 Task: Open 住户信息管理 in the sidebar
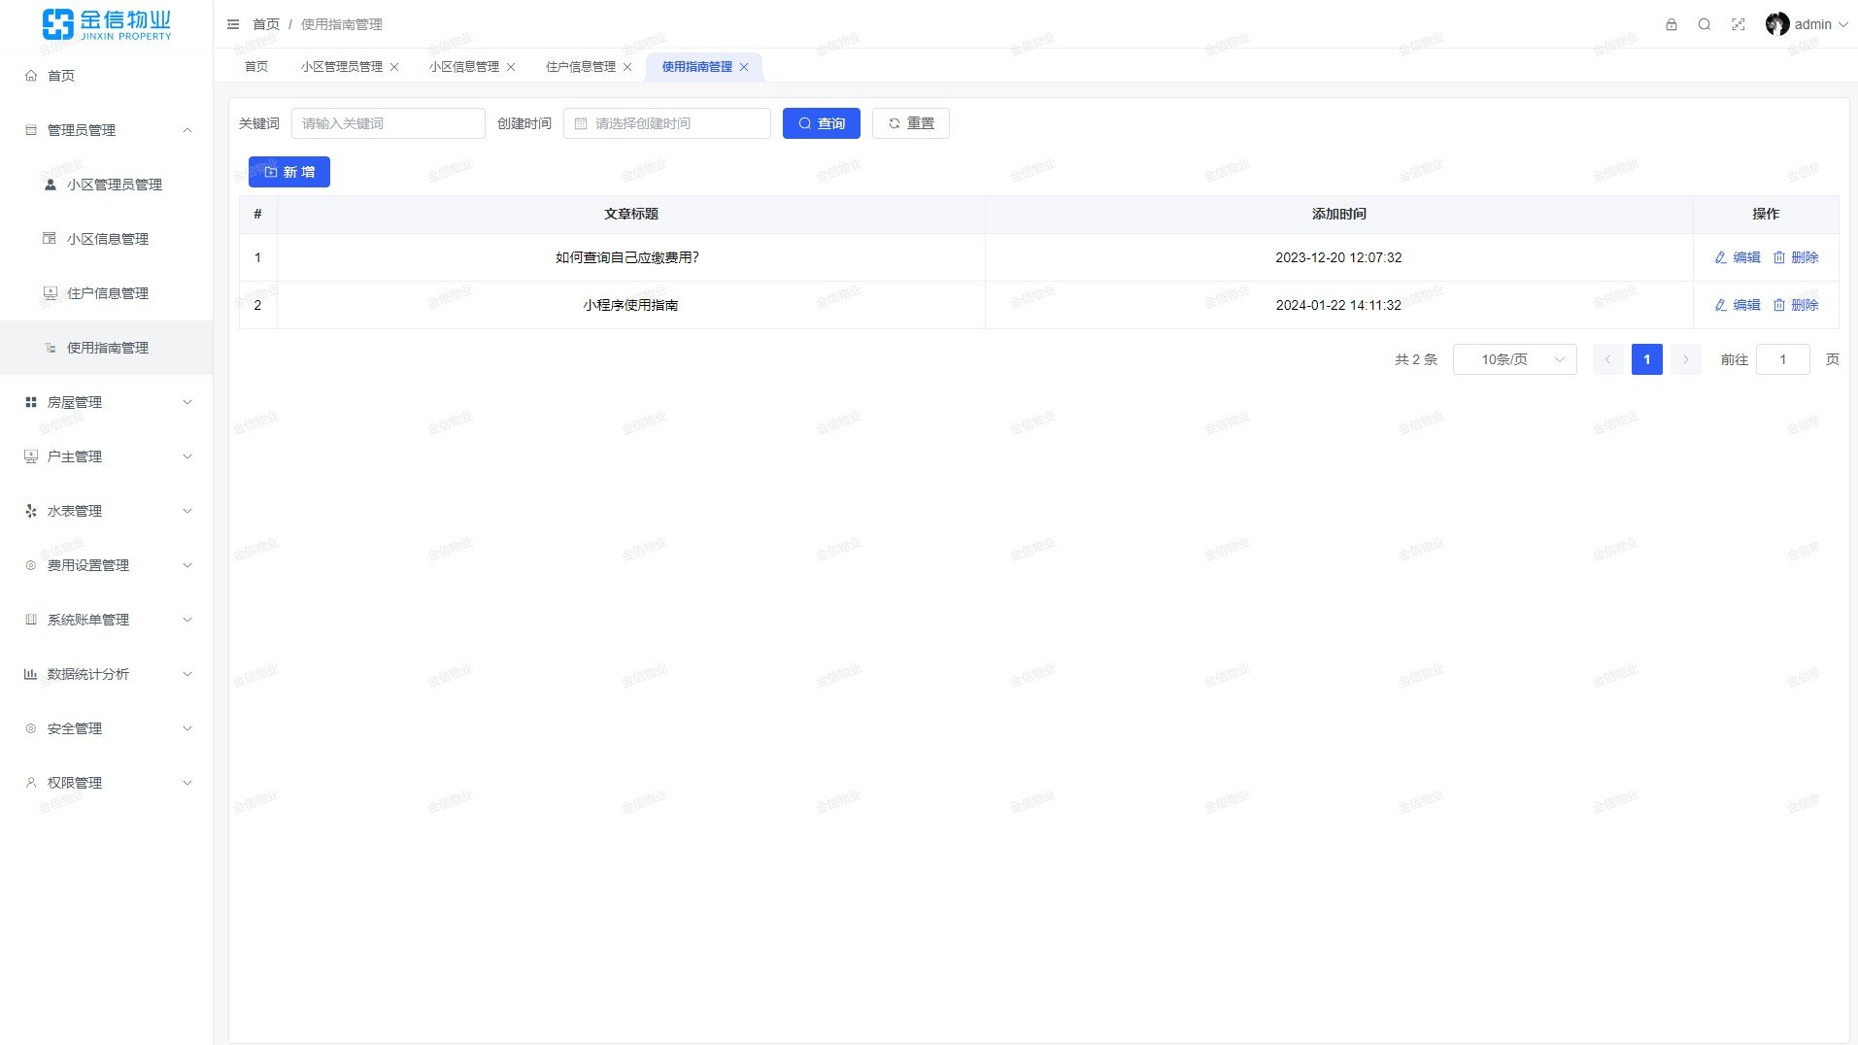click(x=107, y=293)
